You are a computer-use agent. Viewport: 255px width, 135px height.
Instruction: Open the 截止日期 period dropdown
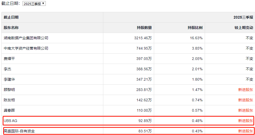point(34,4)
